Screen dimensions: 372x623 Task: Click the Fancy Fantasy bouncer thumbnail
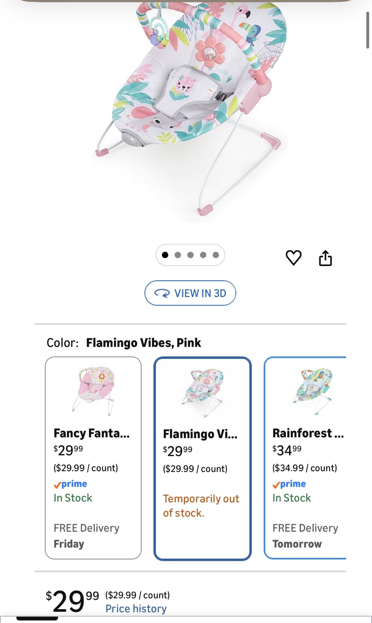tap(93, 390)
